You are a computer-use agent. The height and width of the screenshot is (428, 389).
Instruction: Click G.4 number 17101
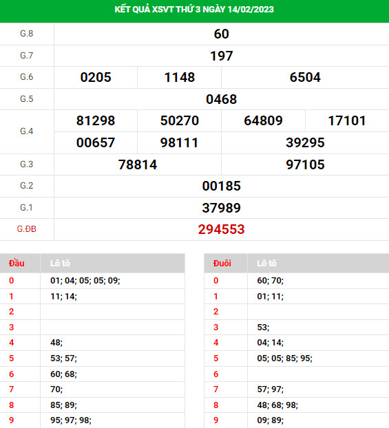[347, 120]
